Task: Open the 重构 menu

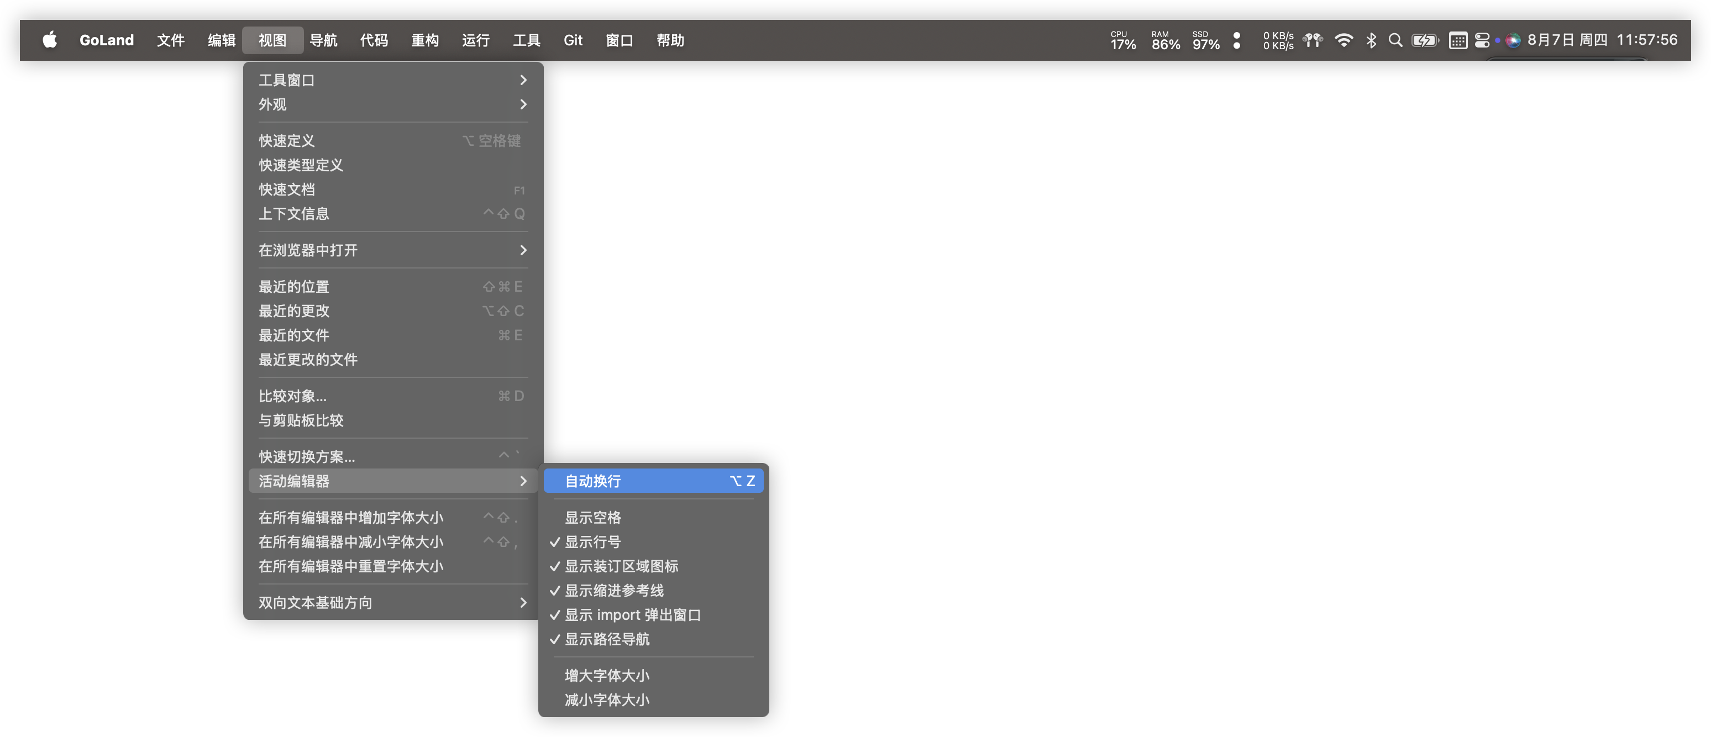Action: (x=425, y=40)
